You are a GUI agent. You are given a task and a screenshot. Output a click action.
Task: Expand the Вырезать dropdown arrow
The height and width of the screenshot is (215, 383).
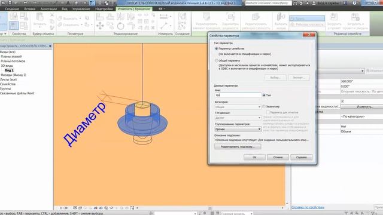tap(80, 19)
